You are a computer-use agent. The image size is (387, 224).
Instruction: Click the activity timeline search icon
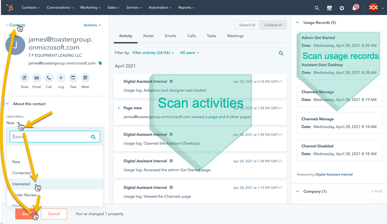coord(281,53)
